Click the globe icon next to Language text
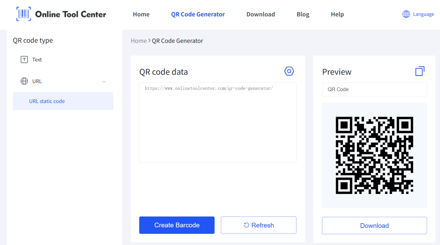 [406, 14]
